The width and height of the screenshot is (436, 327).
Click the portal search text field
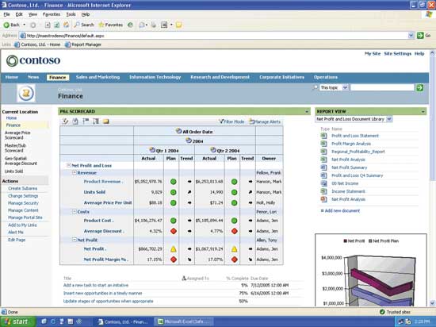(x=382, y=87)
